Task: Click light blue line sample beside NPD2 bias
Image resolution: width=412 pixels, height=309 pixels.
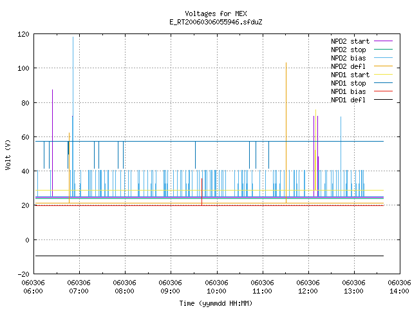Action: coord(384,57)
